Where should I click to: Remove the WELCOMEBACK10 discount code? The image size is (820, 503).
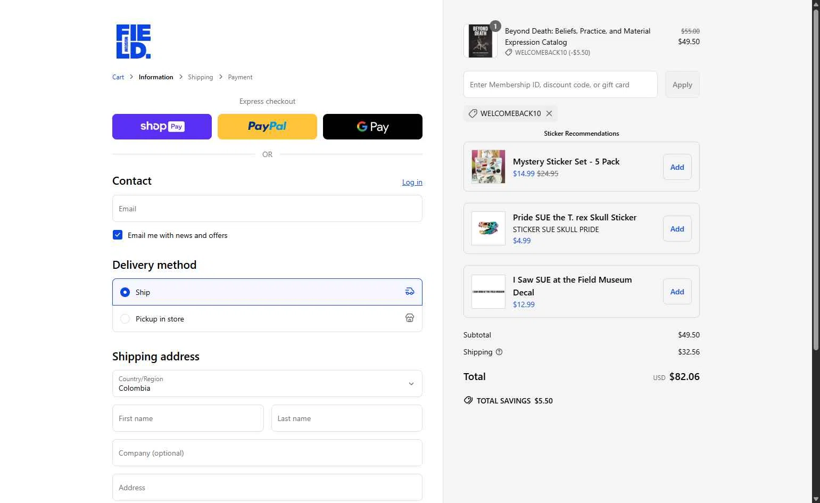pos(549,113)
